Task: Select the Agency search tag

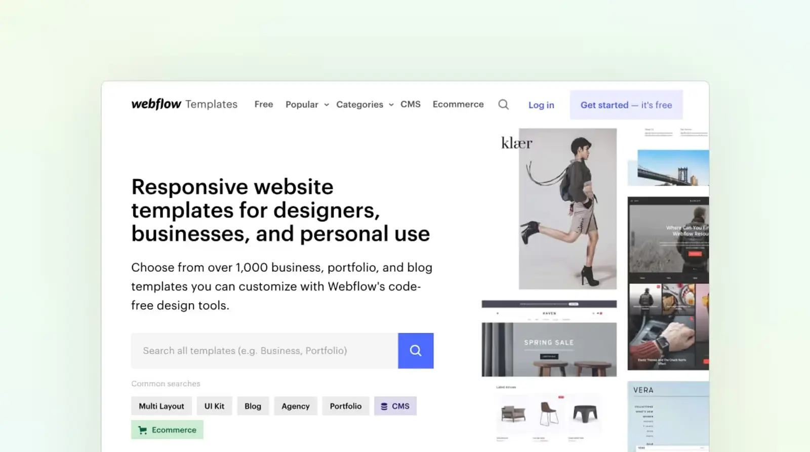Action: click(x=296, y=406)
